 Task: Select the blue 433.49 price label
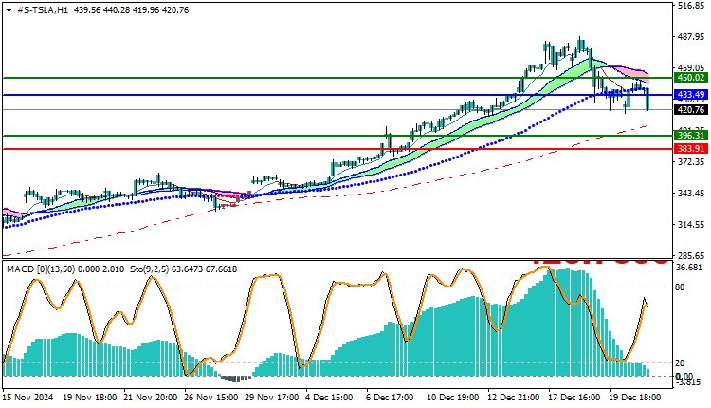(x=691, y=94)
